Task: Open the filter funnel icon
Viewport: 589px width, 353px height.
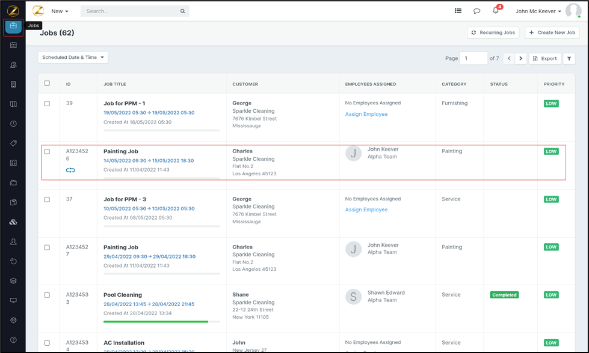Action: pyautogui.click(x=569, y=58)
